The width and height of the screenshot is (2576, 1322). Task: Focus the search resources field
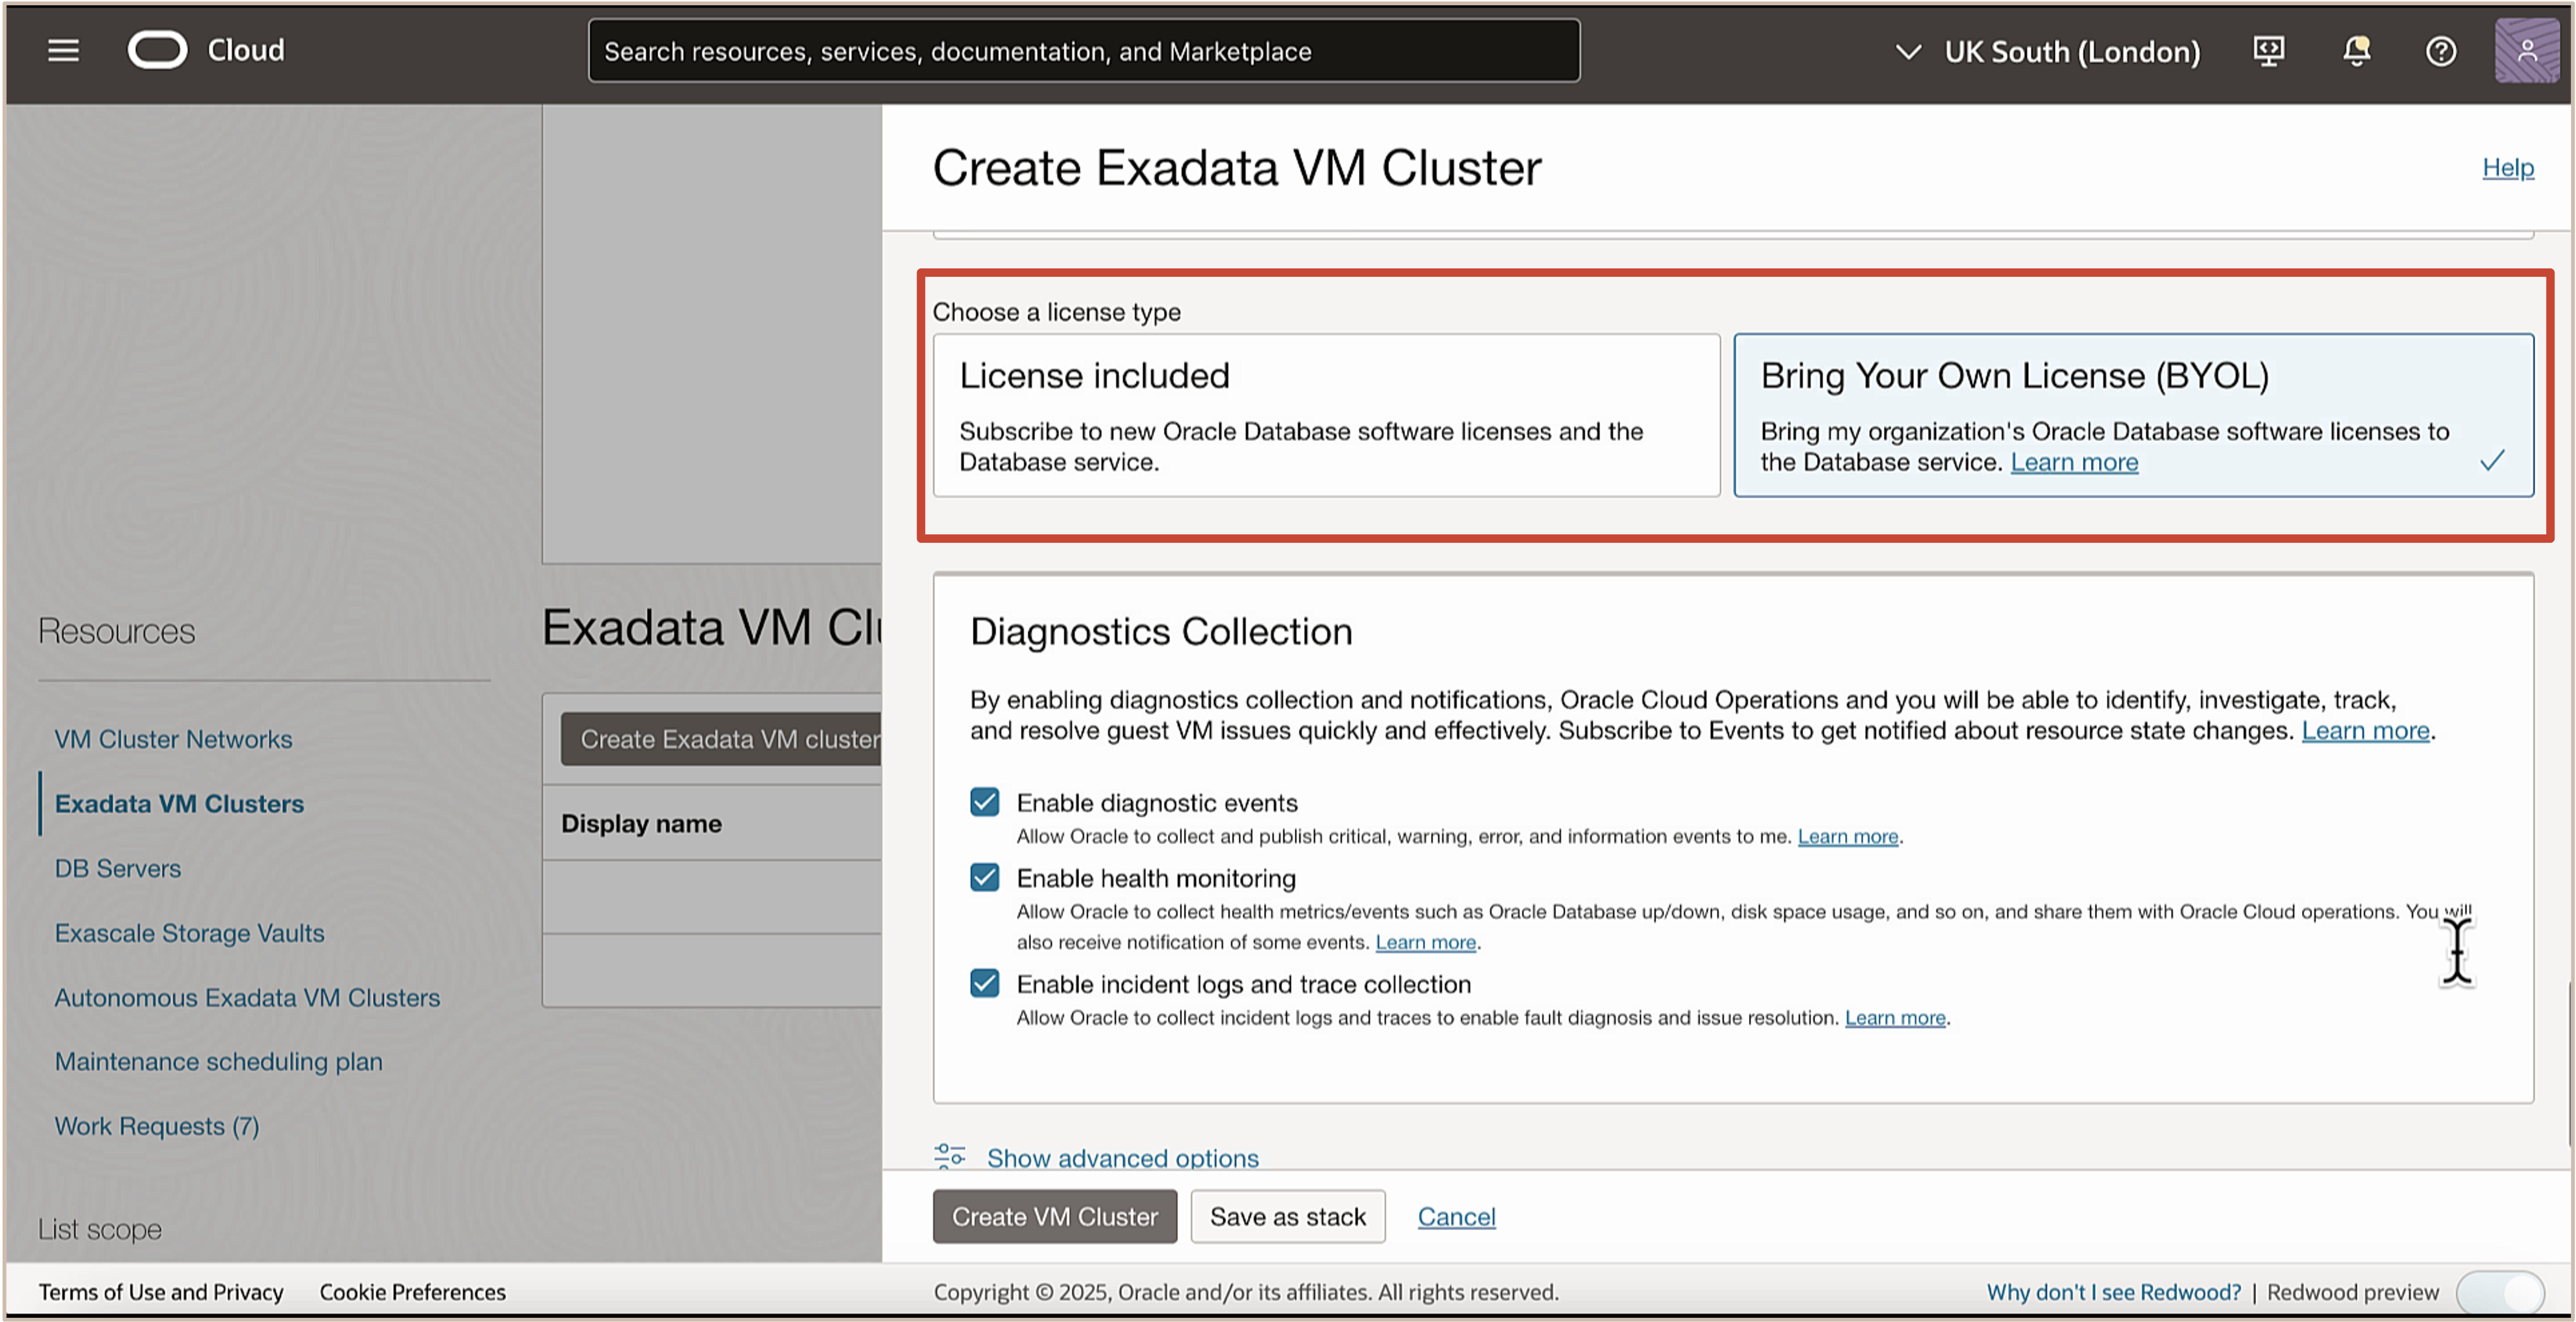[1083, 51]
